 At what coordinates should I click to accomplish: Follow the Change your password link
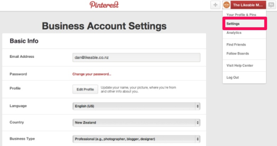click(x=92, y=74)
